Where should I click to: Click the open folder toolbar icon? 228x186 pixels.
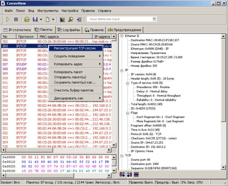pyautogui.click(x=27, y=19)
